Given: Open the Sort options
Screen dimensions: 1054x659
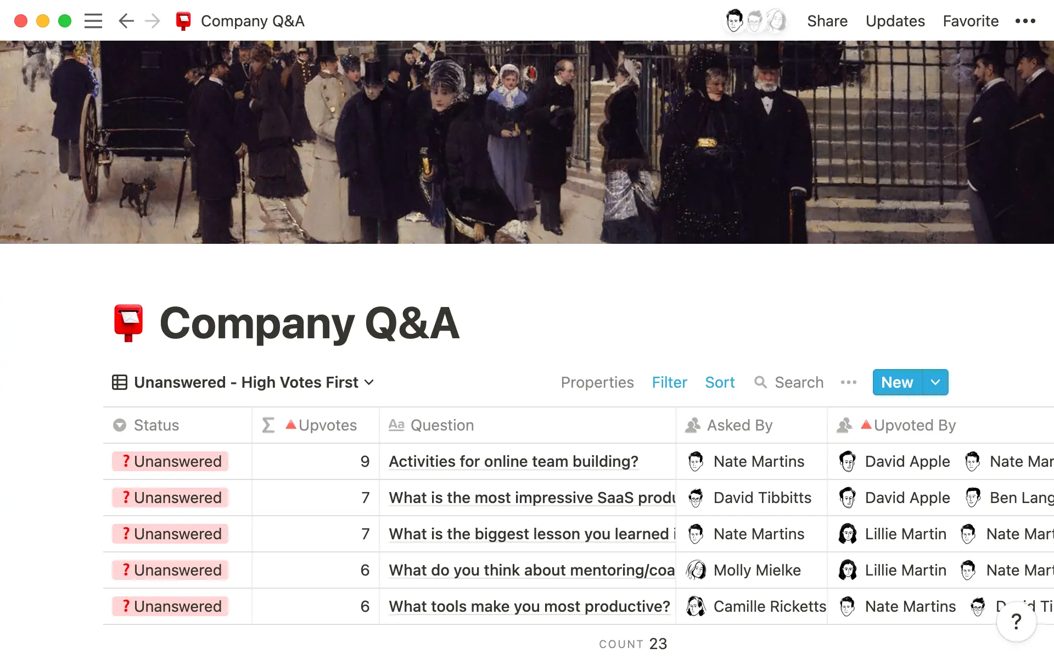Looking at the screenshot, I should click(719, 382).
